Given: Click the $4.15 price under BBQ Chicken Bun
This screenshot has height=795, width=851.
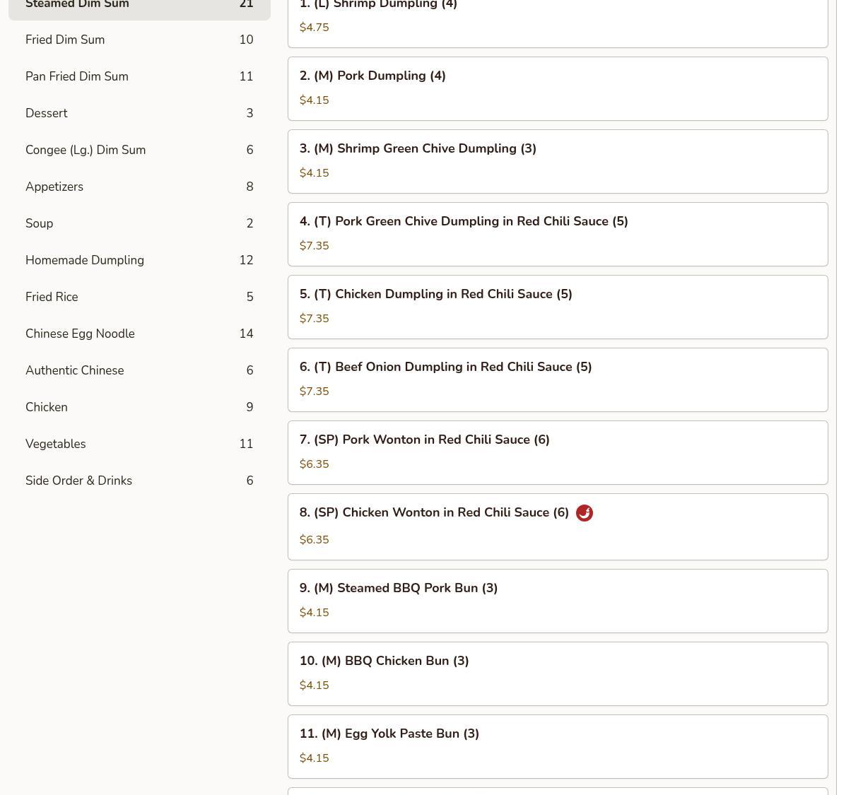Looking at the screenshot, I should tap(315, 685).
